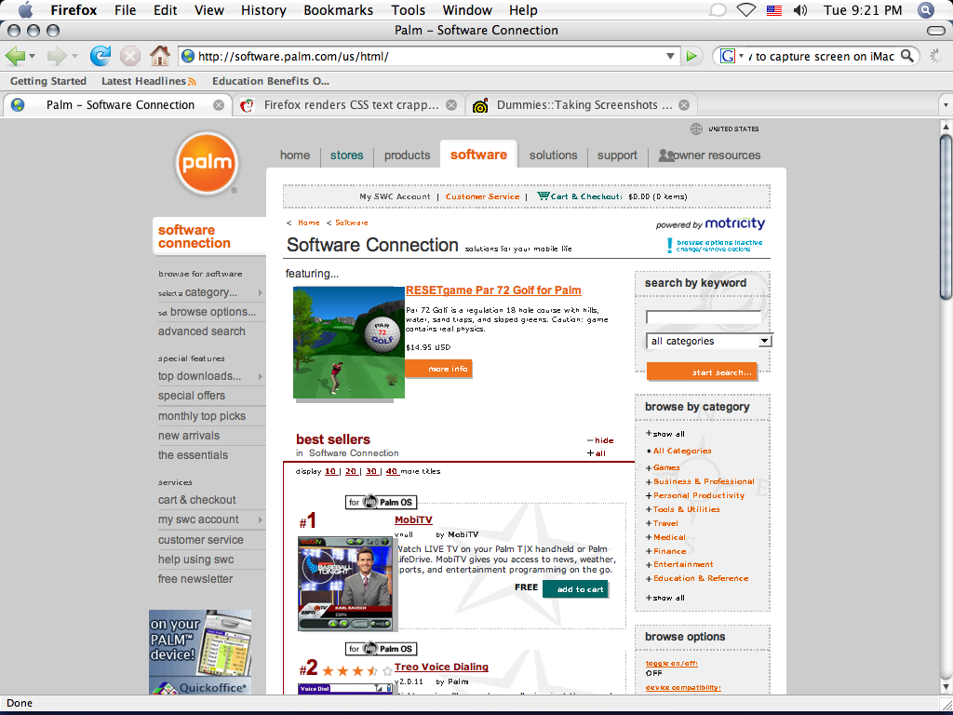Open Spotlight search in the menu bar
Image resolution: width=953 pixels, height=715 pixels.
pos(925,9)
